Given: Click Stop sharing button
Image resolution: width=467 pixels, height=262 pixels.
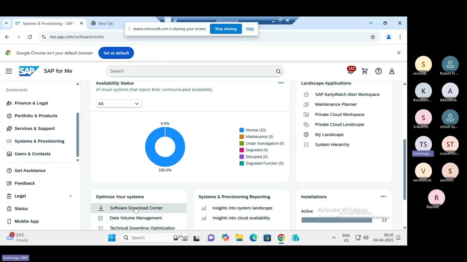Looking at the screenshot, I should tap(226, 29).
